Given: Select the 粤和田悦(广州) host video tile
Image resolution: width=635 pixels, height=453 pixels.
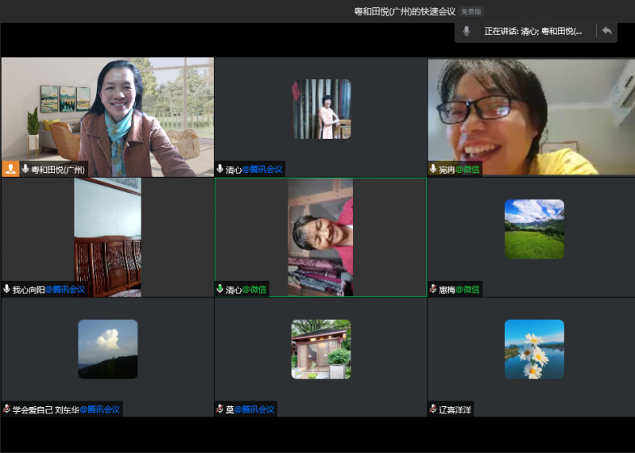Looking at the screenshot, I should pyautogui.click(x=107, y=111).
